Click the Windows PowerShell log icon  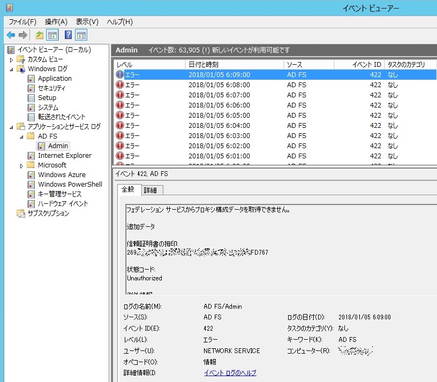(31, 185)
